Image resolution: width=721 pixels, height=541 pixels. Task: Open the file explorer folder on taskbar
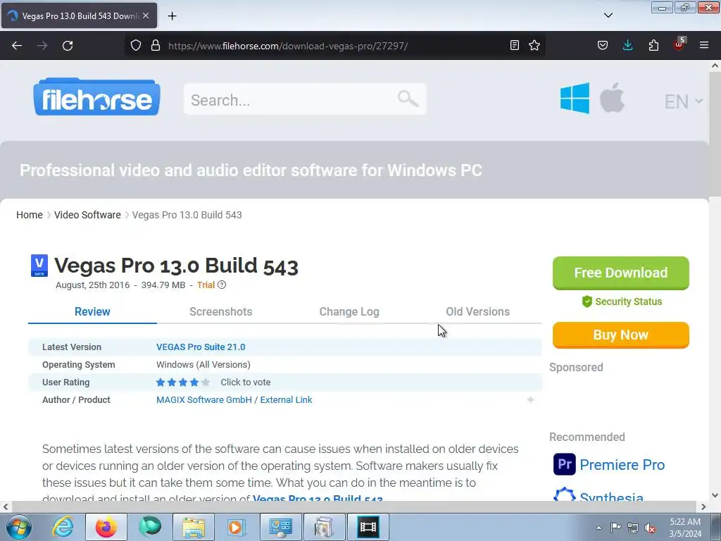coord(193,527)
